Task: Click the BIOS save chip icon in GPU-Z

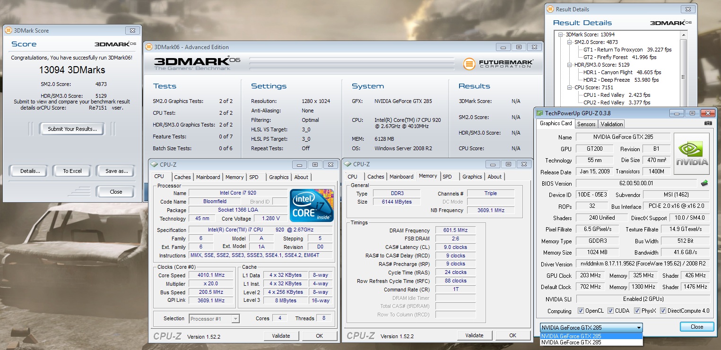Action: [x=704, y=183]
